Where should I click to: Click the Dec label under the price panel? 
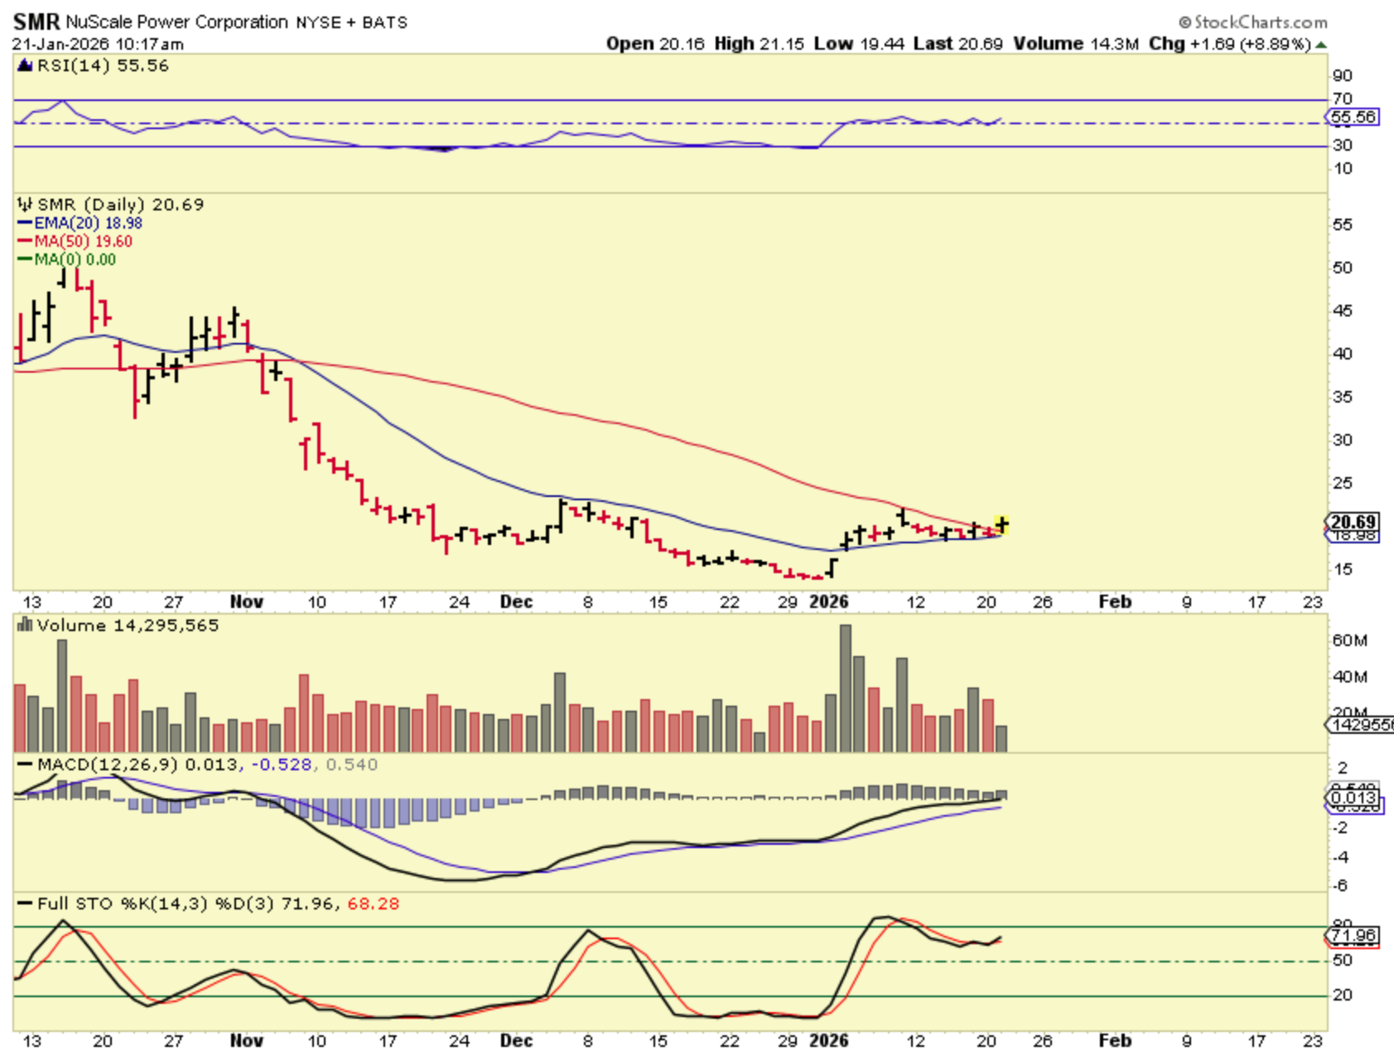516,602
